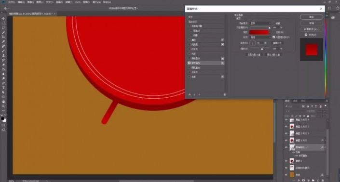
Task: Select the Lasso tool
Action: coord(3,28)
